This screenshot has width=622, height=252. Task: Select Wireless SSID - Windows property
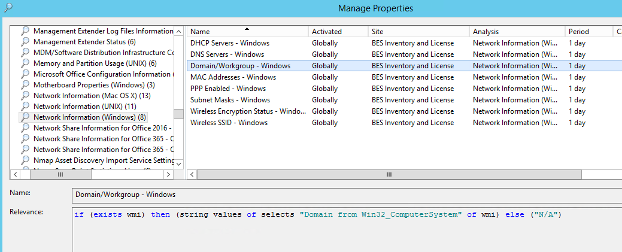[229, 123]
